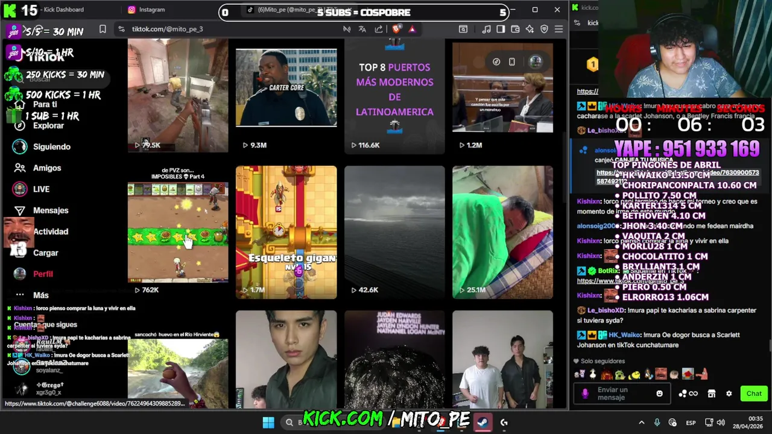Click the taskbar microphone tray icon

(x=657, y=423)
